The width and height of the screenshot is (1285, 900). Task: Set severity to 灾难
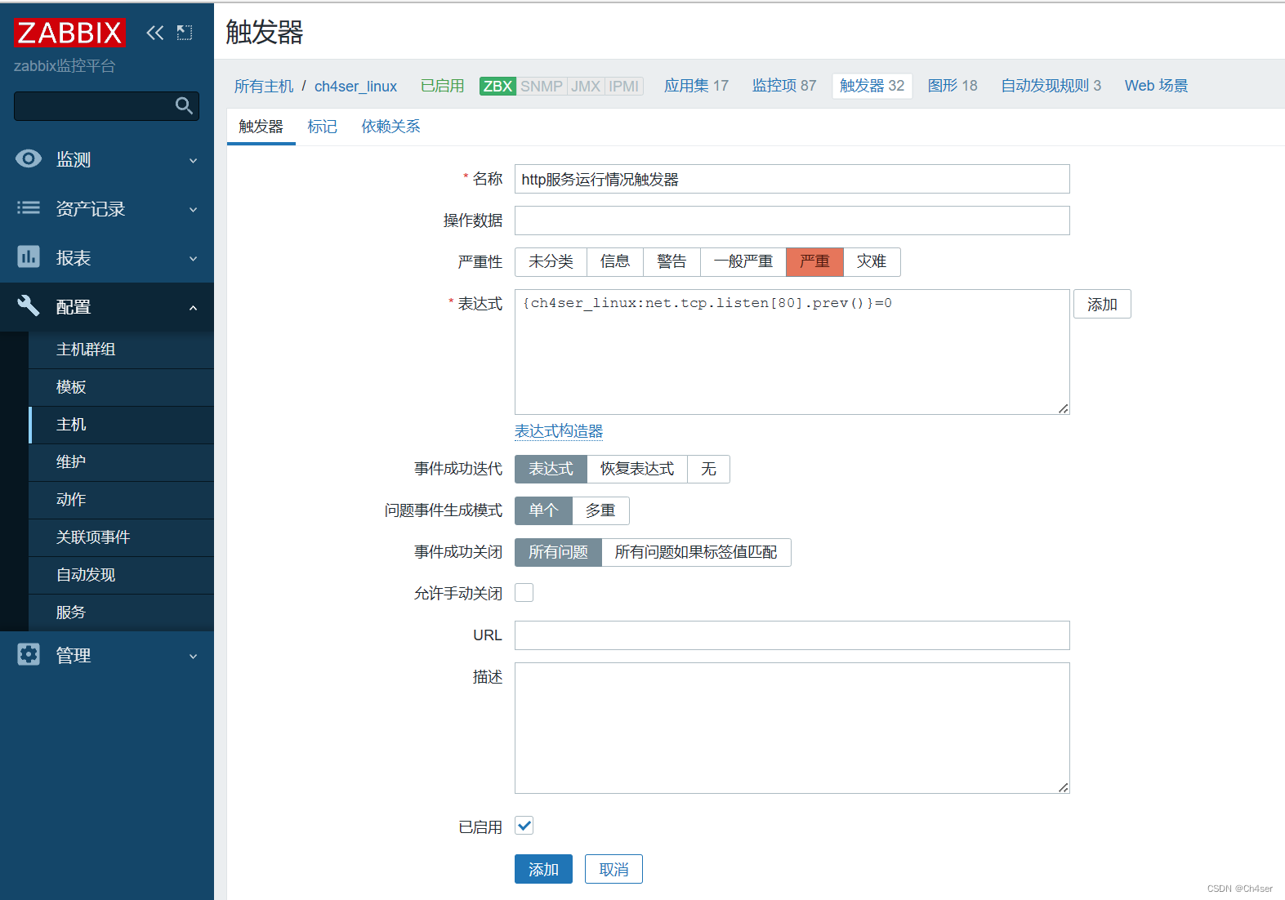pyautogui.click(x=872, y=261)
